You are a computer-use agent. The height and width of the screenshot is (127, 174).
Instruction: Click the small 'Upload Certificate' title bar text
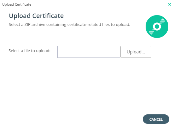(17, 4)
